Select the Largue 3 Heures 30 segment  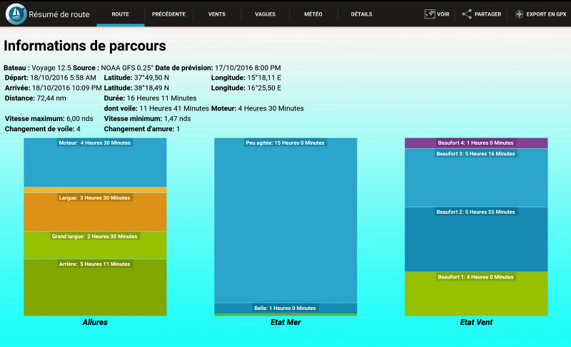(95, 212)
